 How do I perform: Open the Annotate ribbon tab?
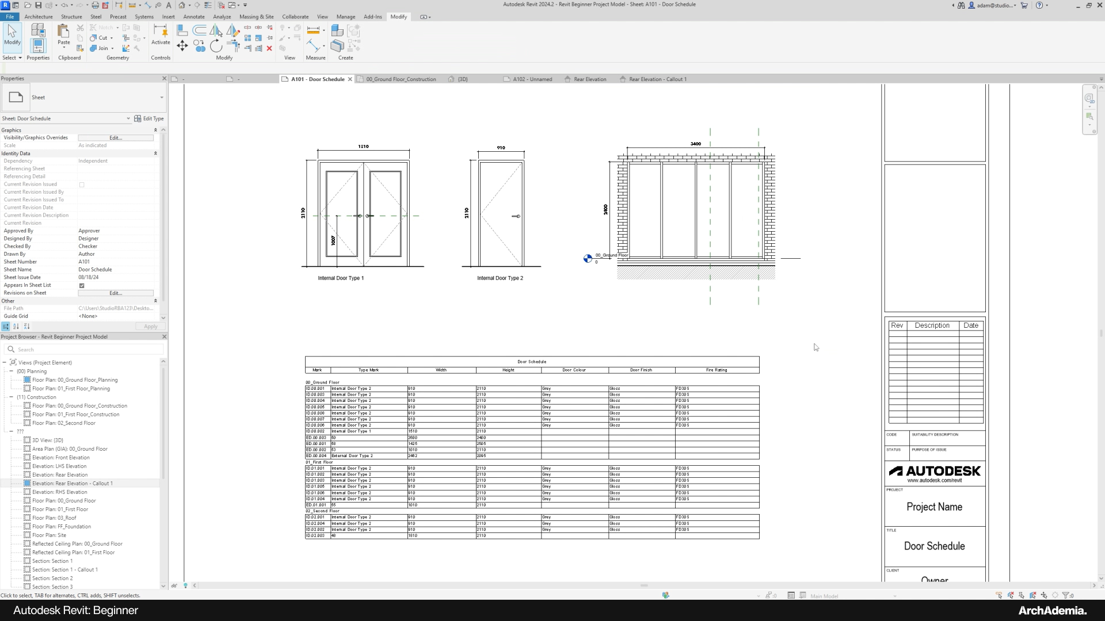(193, 17)
